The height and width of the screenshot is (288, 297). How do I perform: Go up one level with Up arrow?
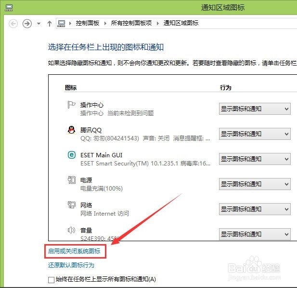pos(50,24)
